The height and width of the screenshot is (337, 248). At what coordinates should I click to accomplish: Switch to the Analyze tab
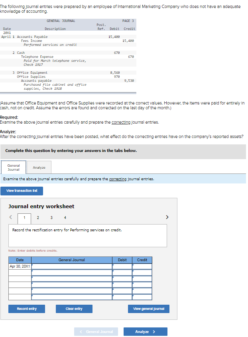tap(39, 168)
